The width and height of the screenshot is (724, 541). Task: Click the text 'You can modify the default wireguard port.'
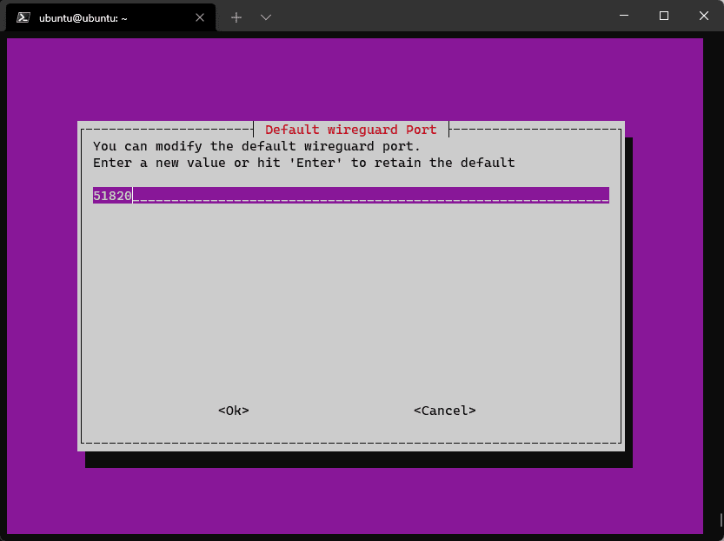tap(256, 146)
